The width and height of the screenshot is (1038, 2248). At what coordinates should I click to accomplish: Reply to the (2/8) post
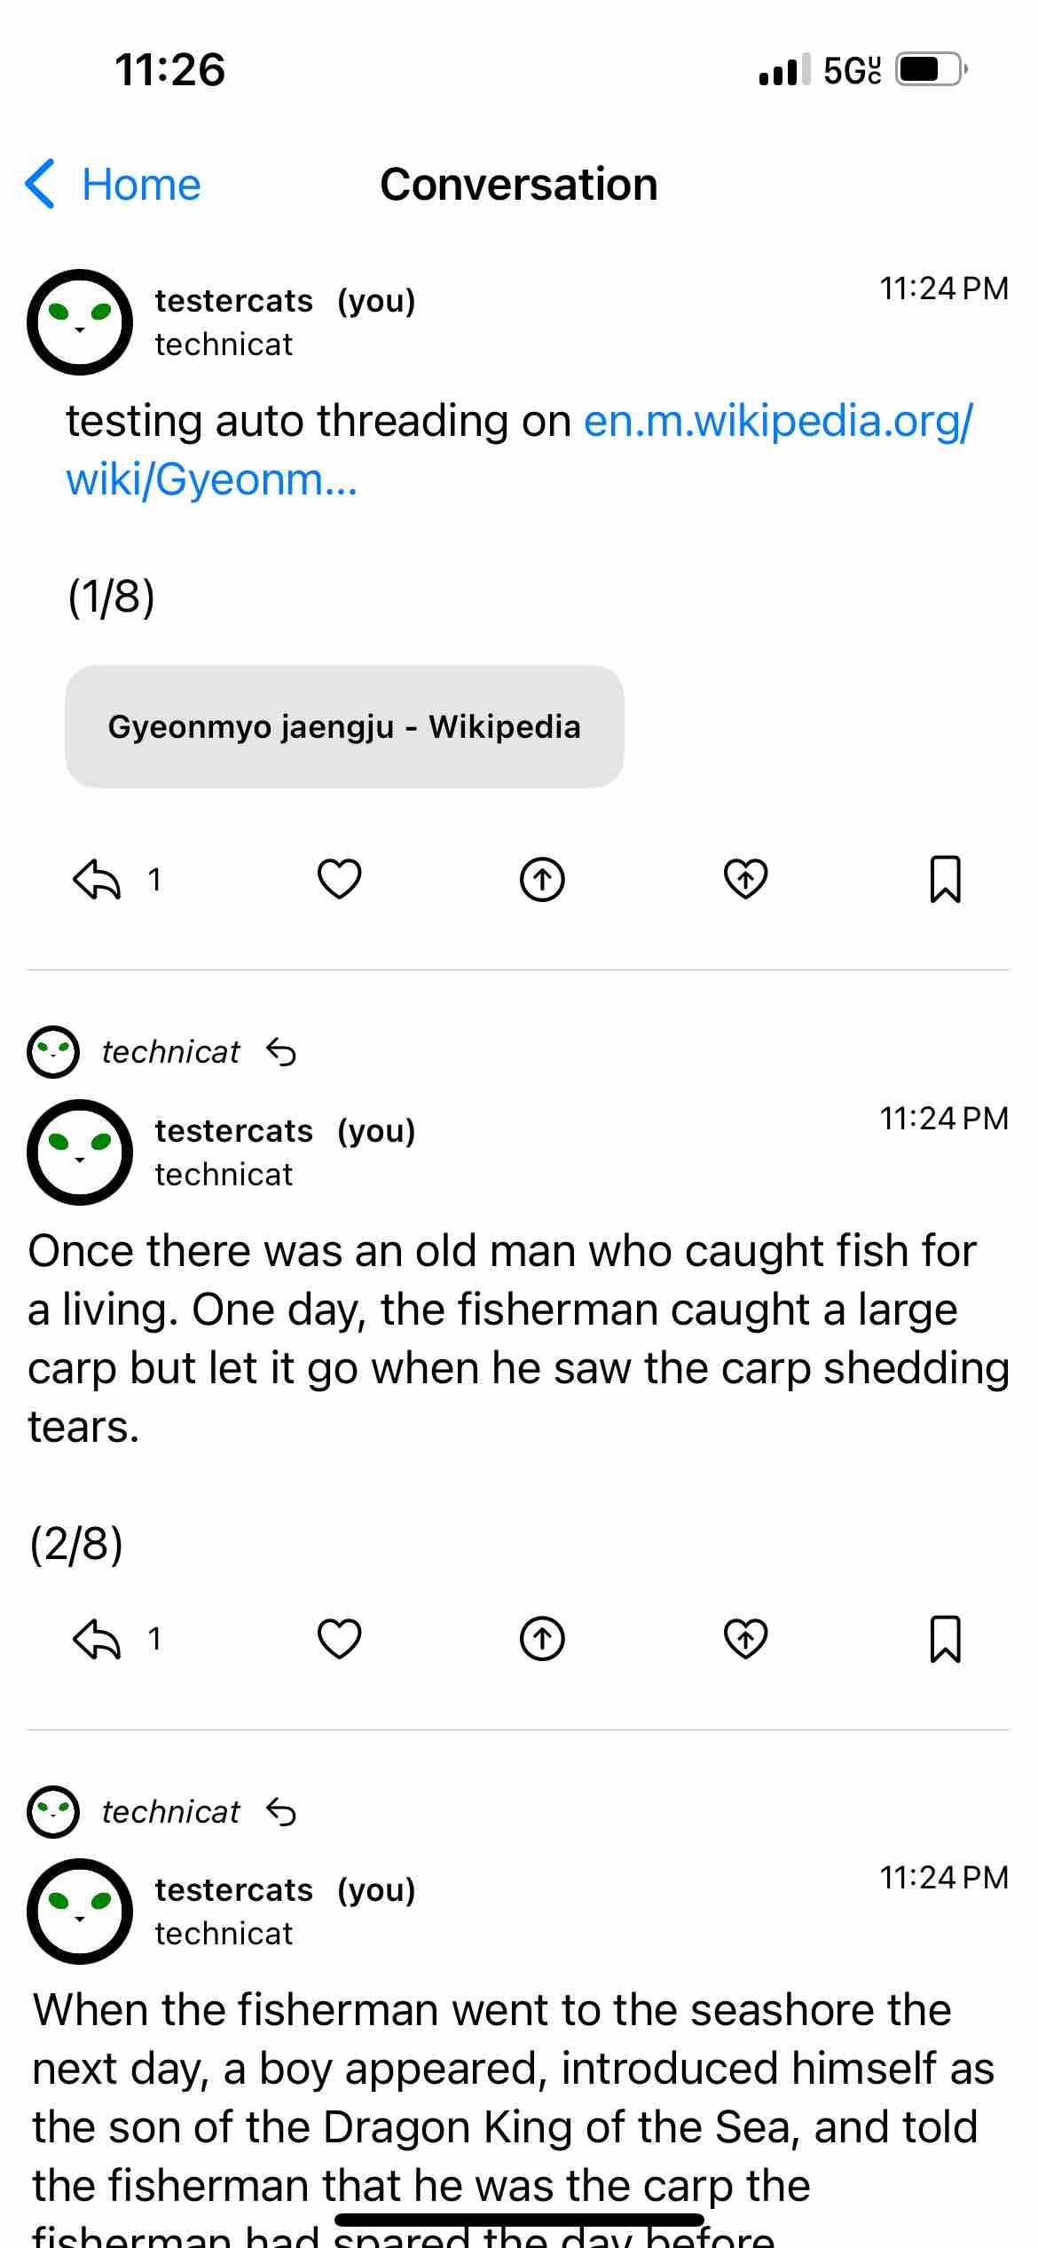click(96, 1639)
